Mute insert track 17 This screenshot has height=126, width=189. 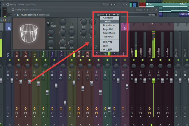coord(151,60)
